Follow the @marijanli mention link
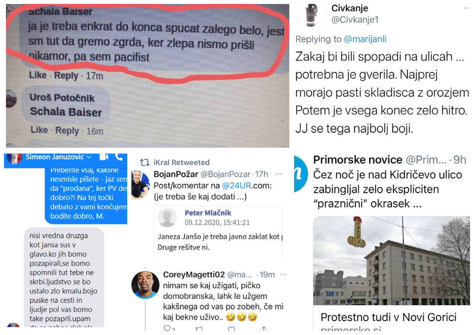Screen dimensions: 474x335 pyautogui.click(x=365, y=39)
